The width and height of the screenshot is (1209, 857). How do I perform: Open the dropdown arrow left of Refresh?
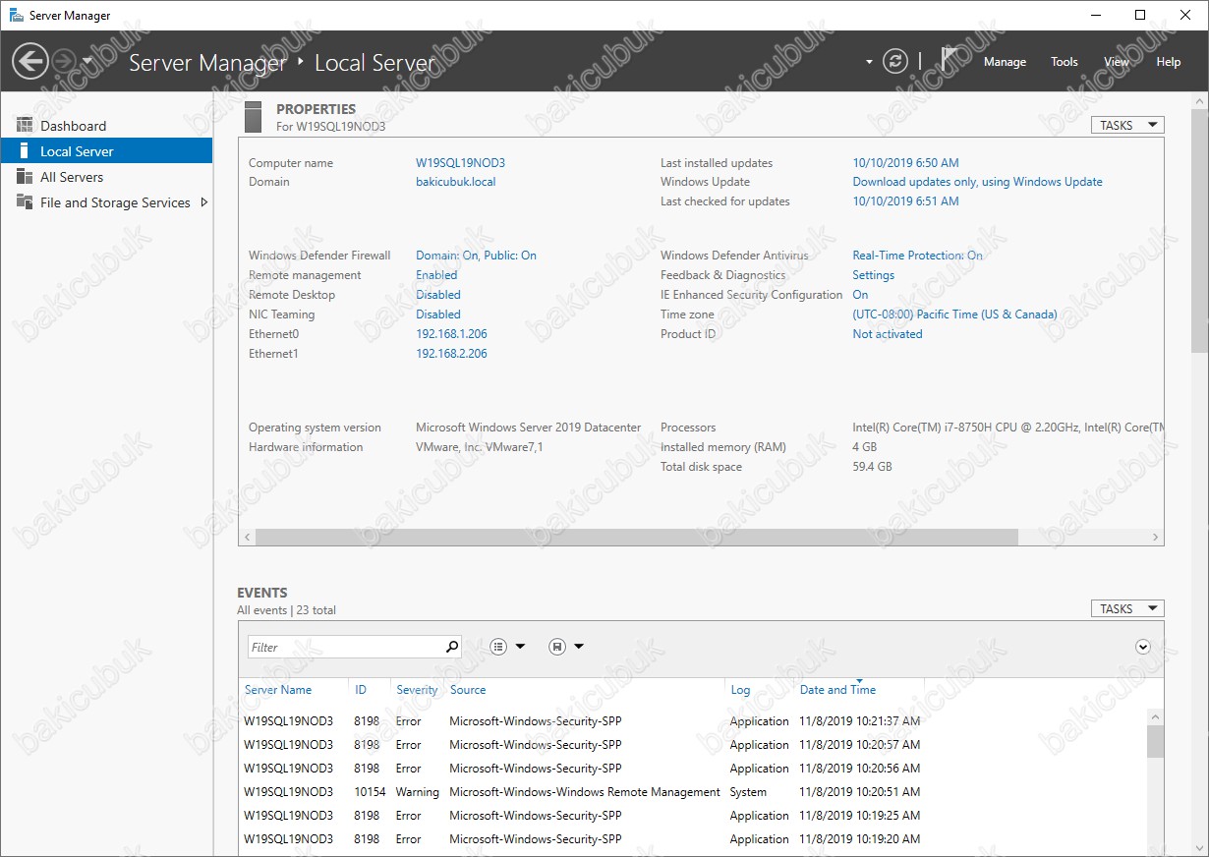869,62
